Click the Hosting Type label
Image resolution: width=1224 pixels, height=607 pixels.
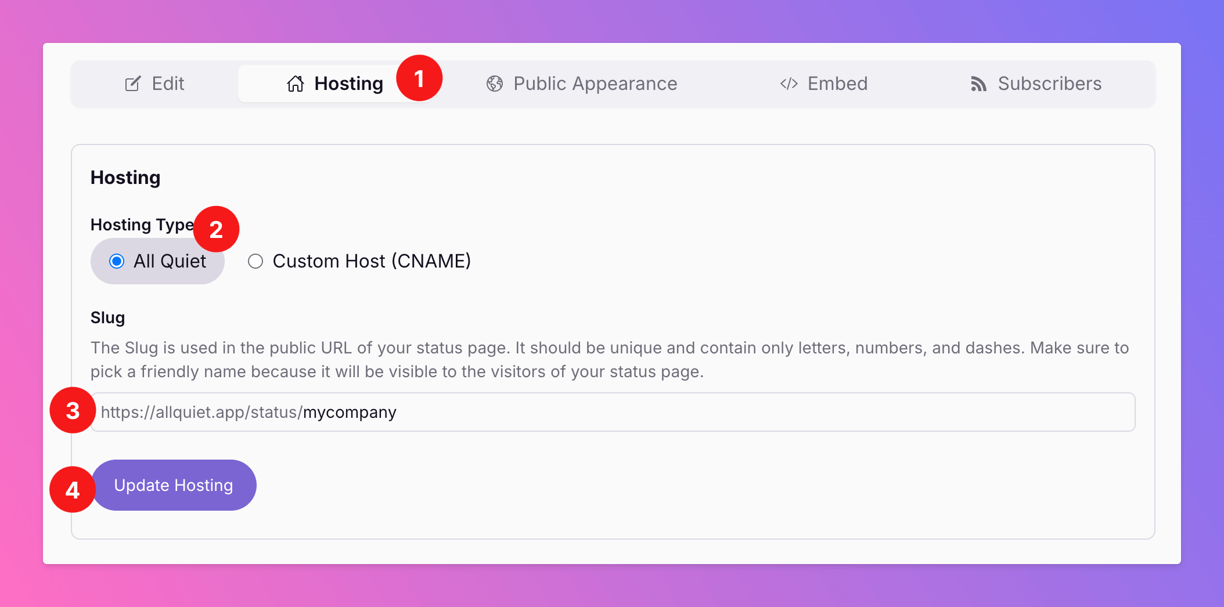point(142,225)
